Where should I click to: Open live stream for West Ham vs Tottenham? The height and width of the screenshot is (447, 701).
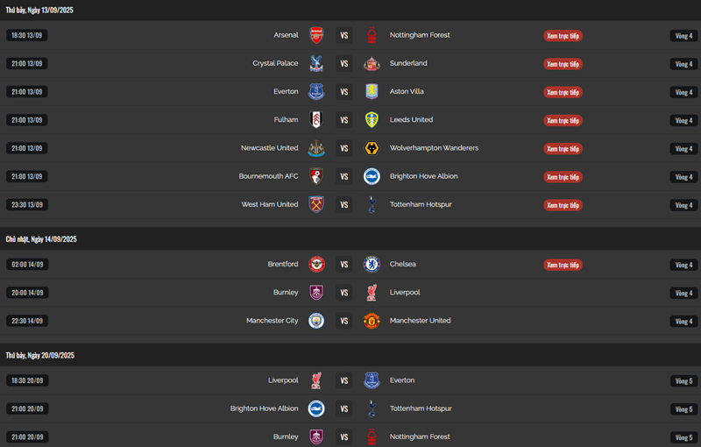(563, 205)
